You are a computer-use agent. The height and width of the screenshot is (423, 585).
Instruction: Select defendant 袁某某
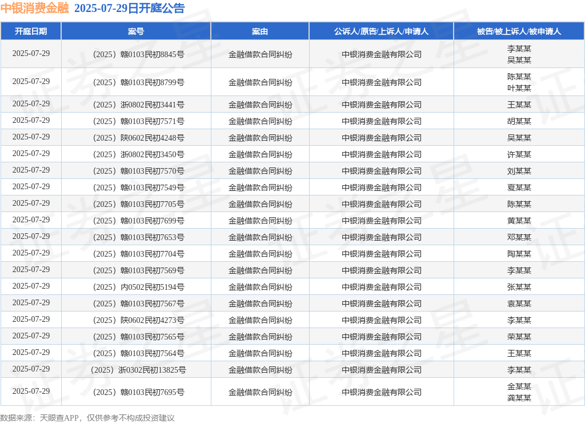(x=519, y=304)
